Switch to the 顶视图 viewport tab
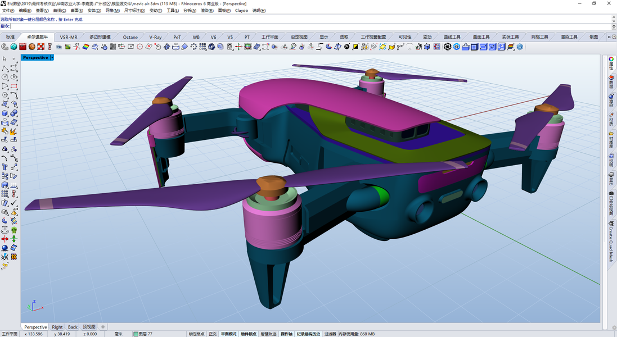 pyautogui.click(x=89, y=327)
